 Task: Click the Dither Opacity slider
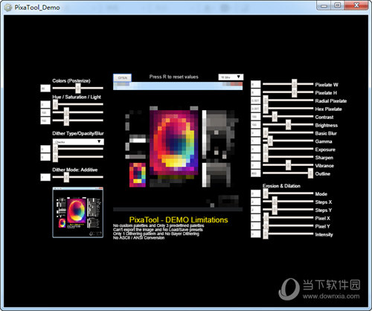pos(78,149)
